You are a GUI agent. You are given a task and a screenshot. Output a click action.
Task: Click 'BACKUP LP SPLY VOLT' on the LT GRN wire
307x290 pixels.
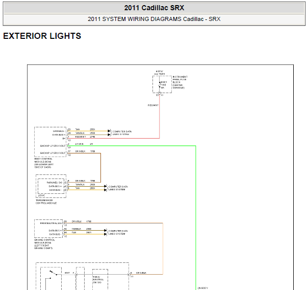pos(53,146)
